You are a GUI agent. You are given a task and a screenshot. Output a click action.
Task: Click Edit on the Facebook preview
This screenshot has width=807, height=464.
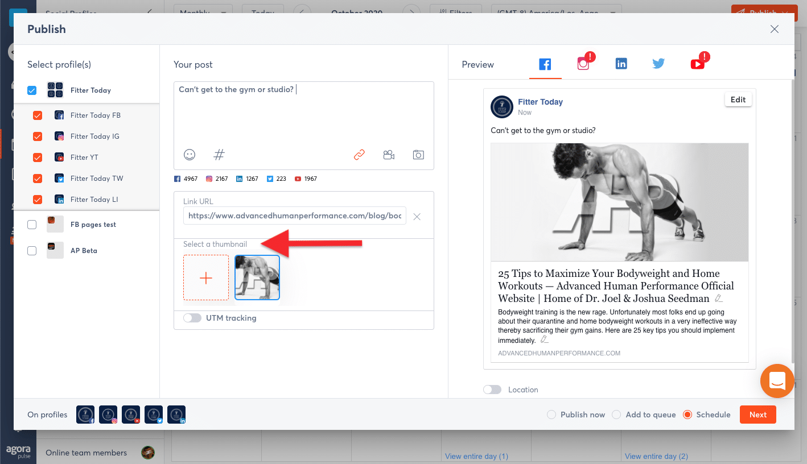tap(738, 100)
